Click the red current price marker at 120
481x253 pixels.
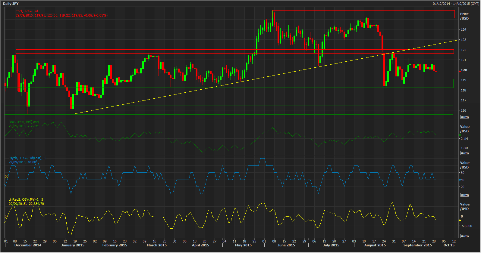[x=460, y=71]
